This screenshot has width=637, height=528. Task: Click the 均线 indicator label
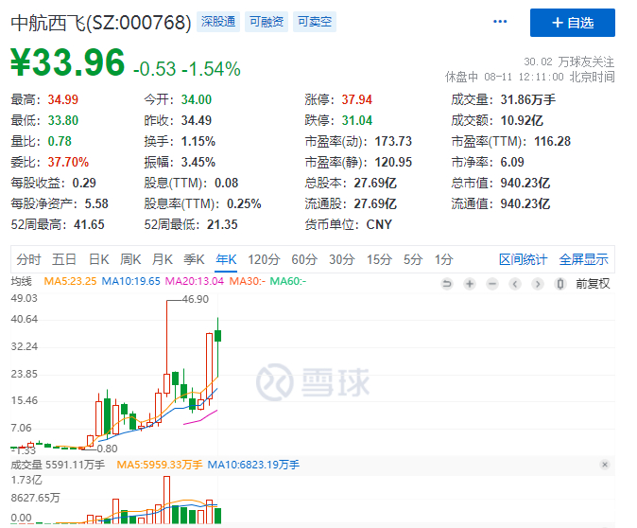21,281
